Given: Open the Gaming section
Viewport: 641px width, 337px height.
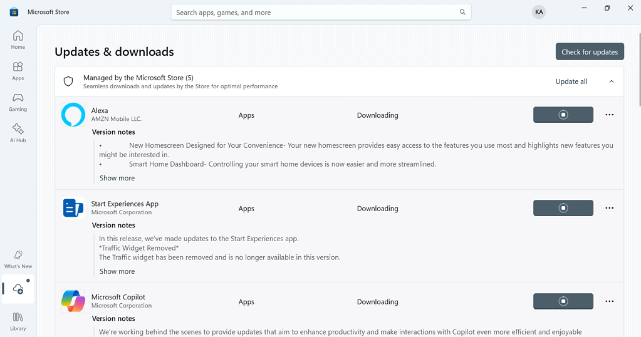Looking at the screenshot, I should 18,102.
